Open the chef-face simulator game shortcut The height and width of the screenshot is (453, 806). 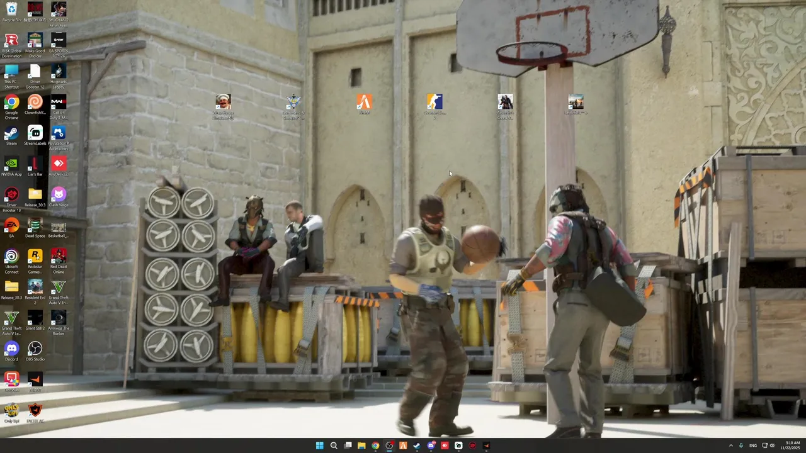(x=223, y=107)
